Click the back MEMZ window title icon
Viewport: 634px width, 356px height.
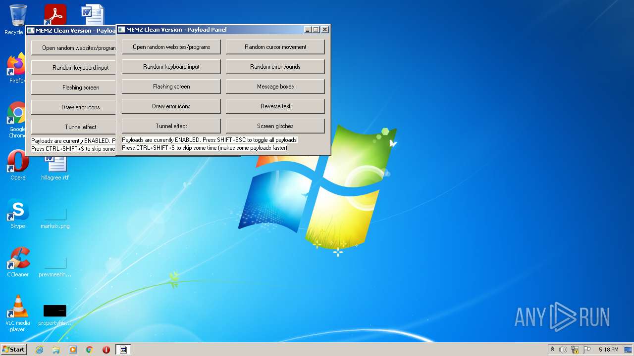31,31
